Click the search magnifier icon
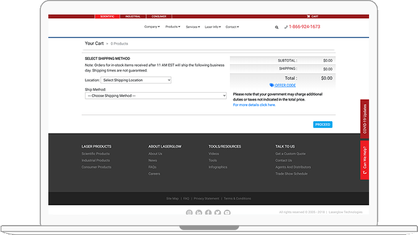This screenshot has width=418, height=235. pos(277,27)
